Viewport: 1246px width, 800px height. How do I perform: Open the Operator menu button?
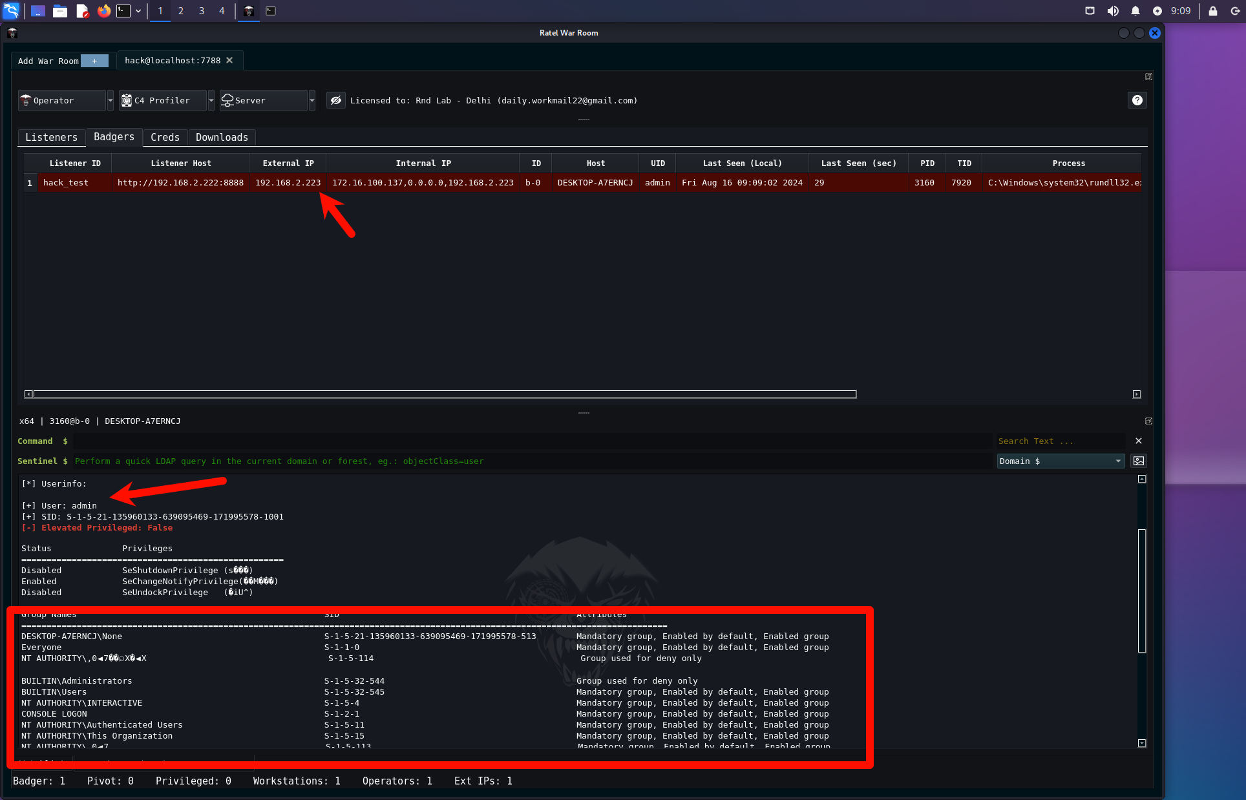point(61,100)
